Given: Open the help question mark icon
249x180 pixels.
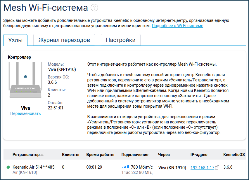Looking at the screenshot, I should pos(94,8).
